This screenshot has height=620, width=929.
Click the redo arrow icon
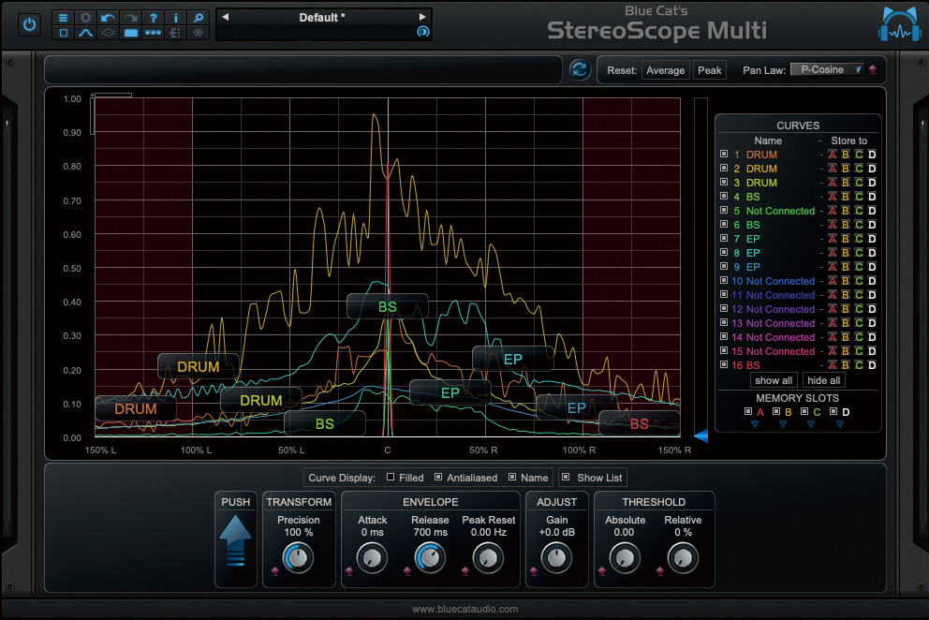[x=131, y=18]
